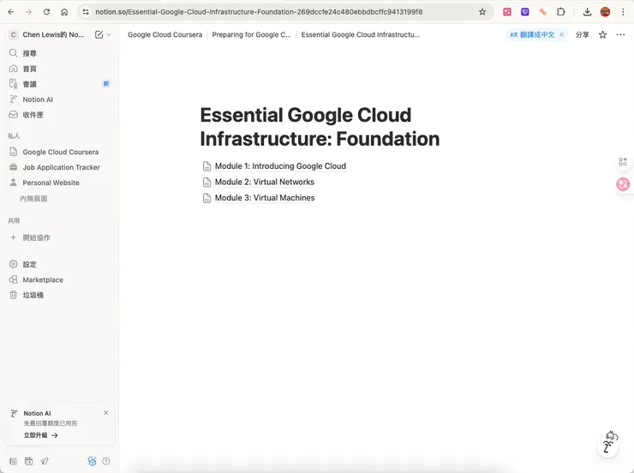Open the 垃圾桶 trash
634x473 pixels.
(x=33, y=295)
